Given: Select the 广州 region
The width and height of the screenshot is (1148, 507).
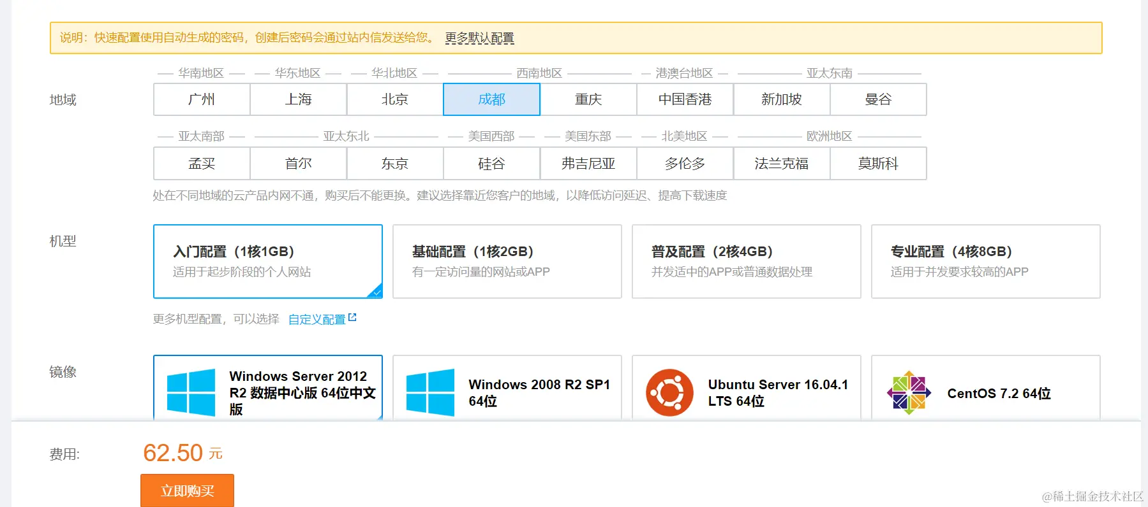Looking at the screenshot, I should click(x=202, y=99).
